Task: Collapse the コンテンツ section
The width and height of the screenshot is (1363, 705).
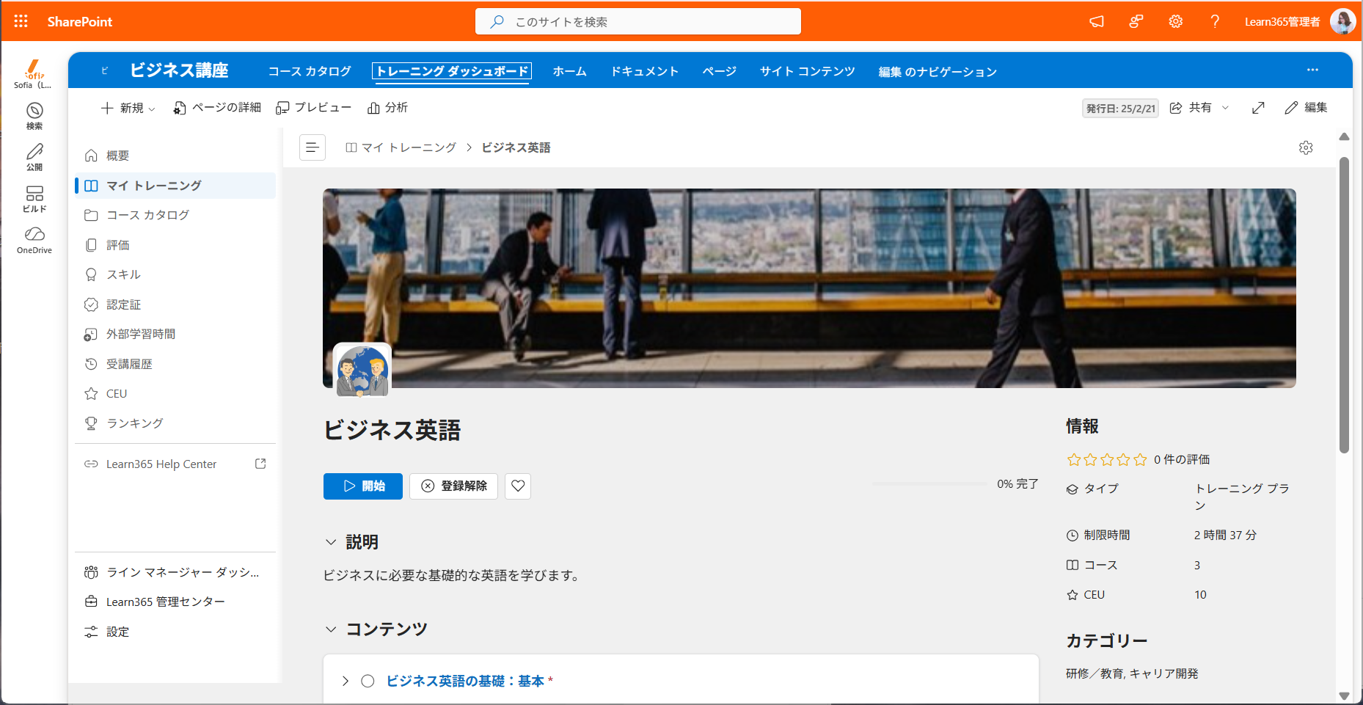Action: click(331, 629)
